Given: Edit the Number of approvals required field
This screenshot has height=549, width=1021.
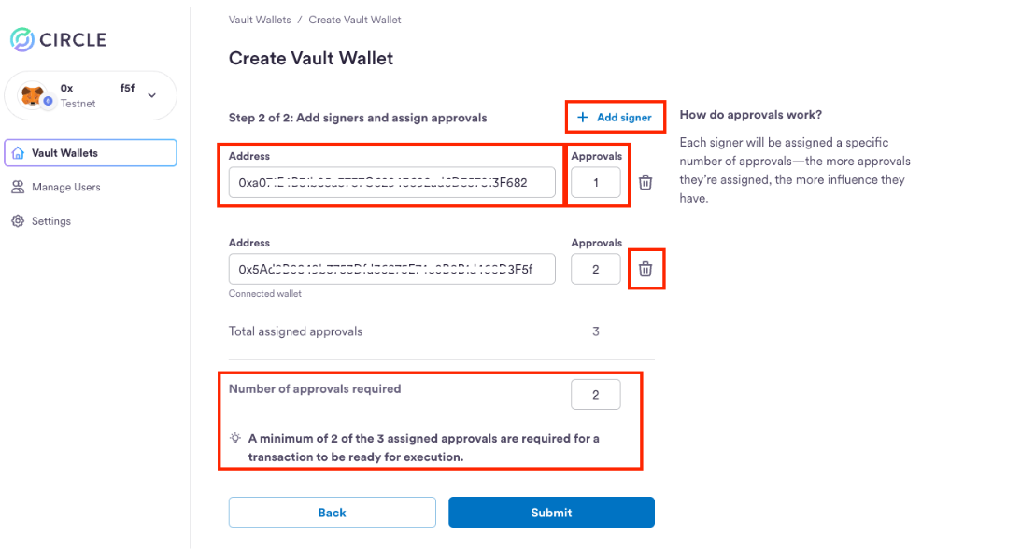Looking at the screenshot, I should coord(595,394).
